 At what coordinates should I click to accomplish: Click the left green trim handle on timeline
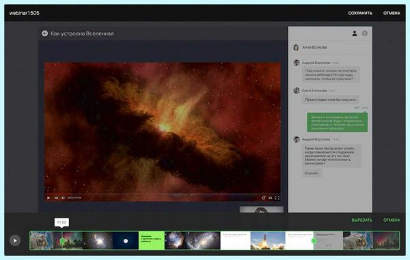(x=62, y=241)
